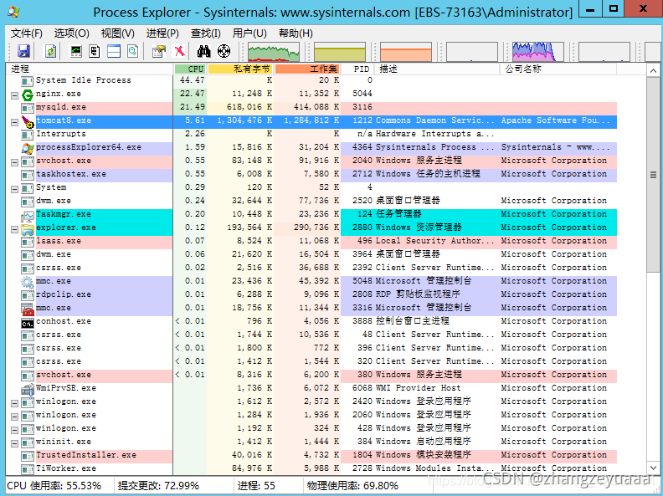Collapse winlogon.exe PID 2420 tree
Screen dimensions: 663x496
14,403
